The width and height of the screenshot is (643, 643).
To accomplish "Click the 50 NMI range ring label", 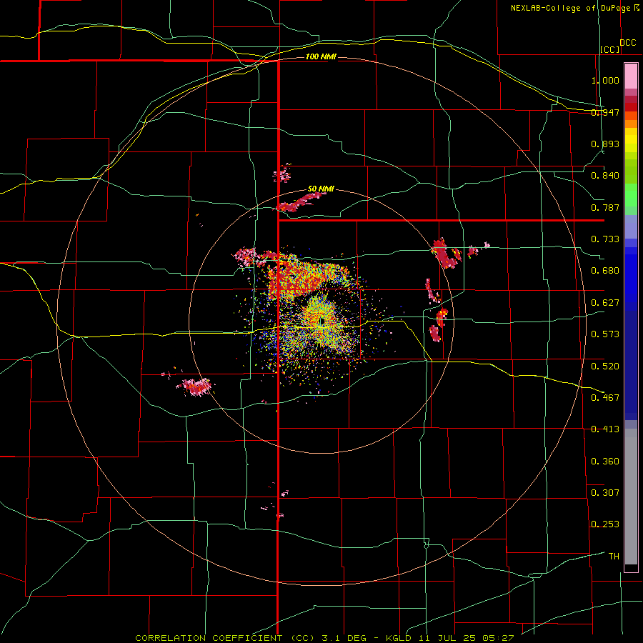I will 321,189.
